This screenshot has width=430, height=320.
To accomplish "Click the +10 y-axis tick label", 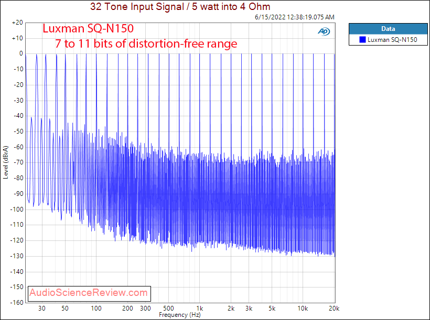I will pos(17,38).
